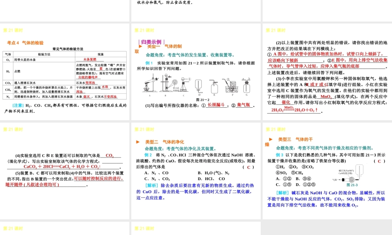Click the 类型一 气体的制 title text
Image resolution: width=392 pixels, height=235 pixels.
coord(164,46)
